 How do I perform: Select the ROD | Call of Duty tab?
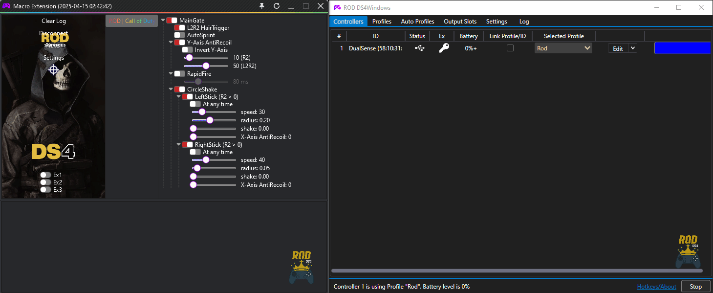click(x=131, y=21)
